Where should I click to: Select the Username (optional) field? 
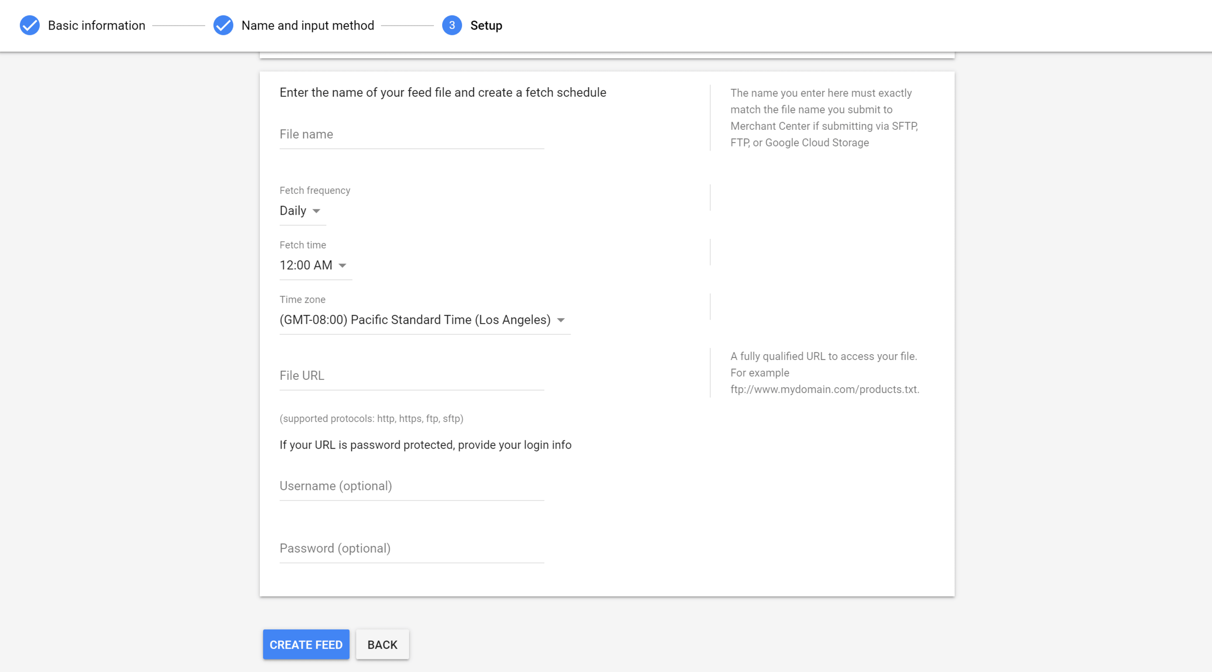411,486
